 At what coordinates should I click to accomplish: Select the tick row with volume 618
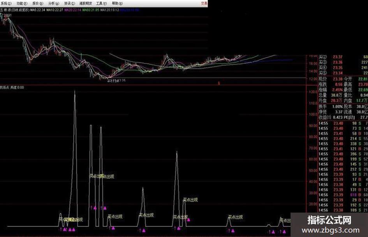tap(343, 195)
